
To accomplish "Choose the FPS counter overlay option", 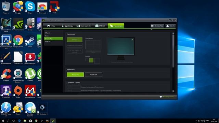I will (75, 51).
